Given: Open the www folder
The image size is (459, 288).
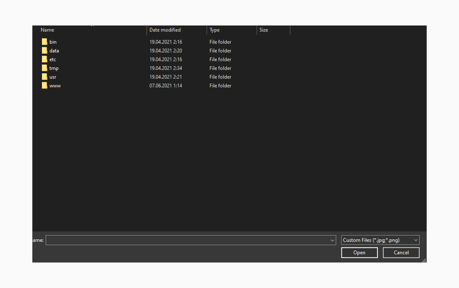Looking at the screenshot, I should [x=55, y=85].
